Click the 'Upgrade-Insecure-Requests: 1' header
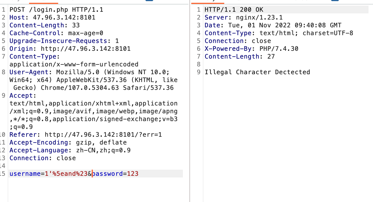The height and width of the screenshot is (202, 373). click(64, 41)
